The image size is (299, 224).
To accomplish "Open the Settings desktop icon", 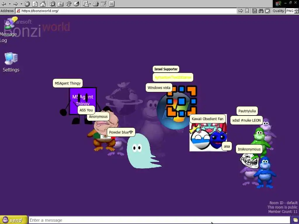I will tap(11, 62).
